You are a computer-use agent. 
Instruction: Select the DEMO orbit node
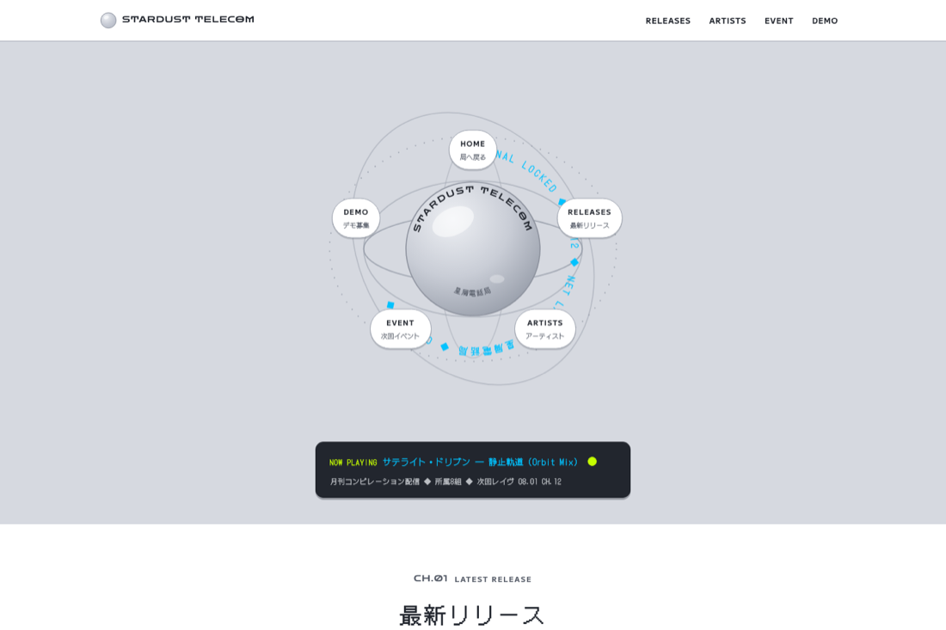355,217
